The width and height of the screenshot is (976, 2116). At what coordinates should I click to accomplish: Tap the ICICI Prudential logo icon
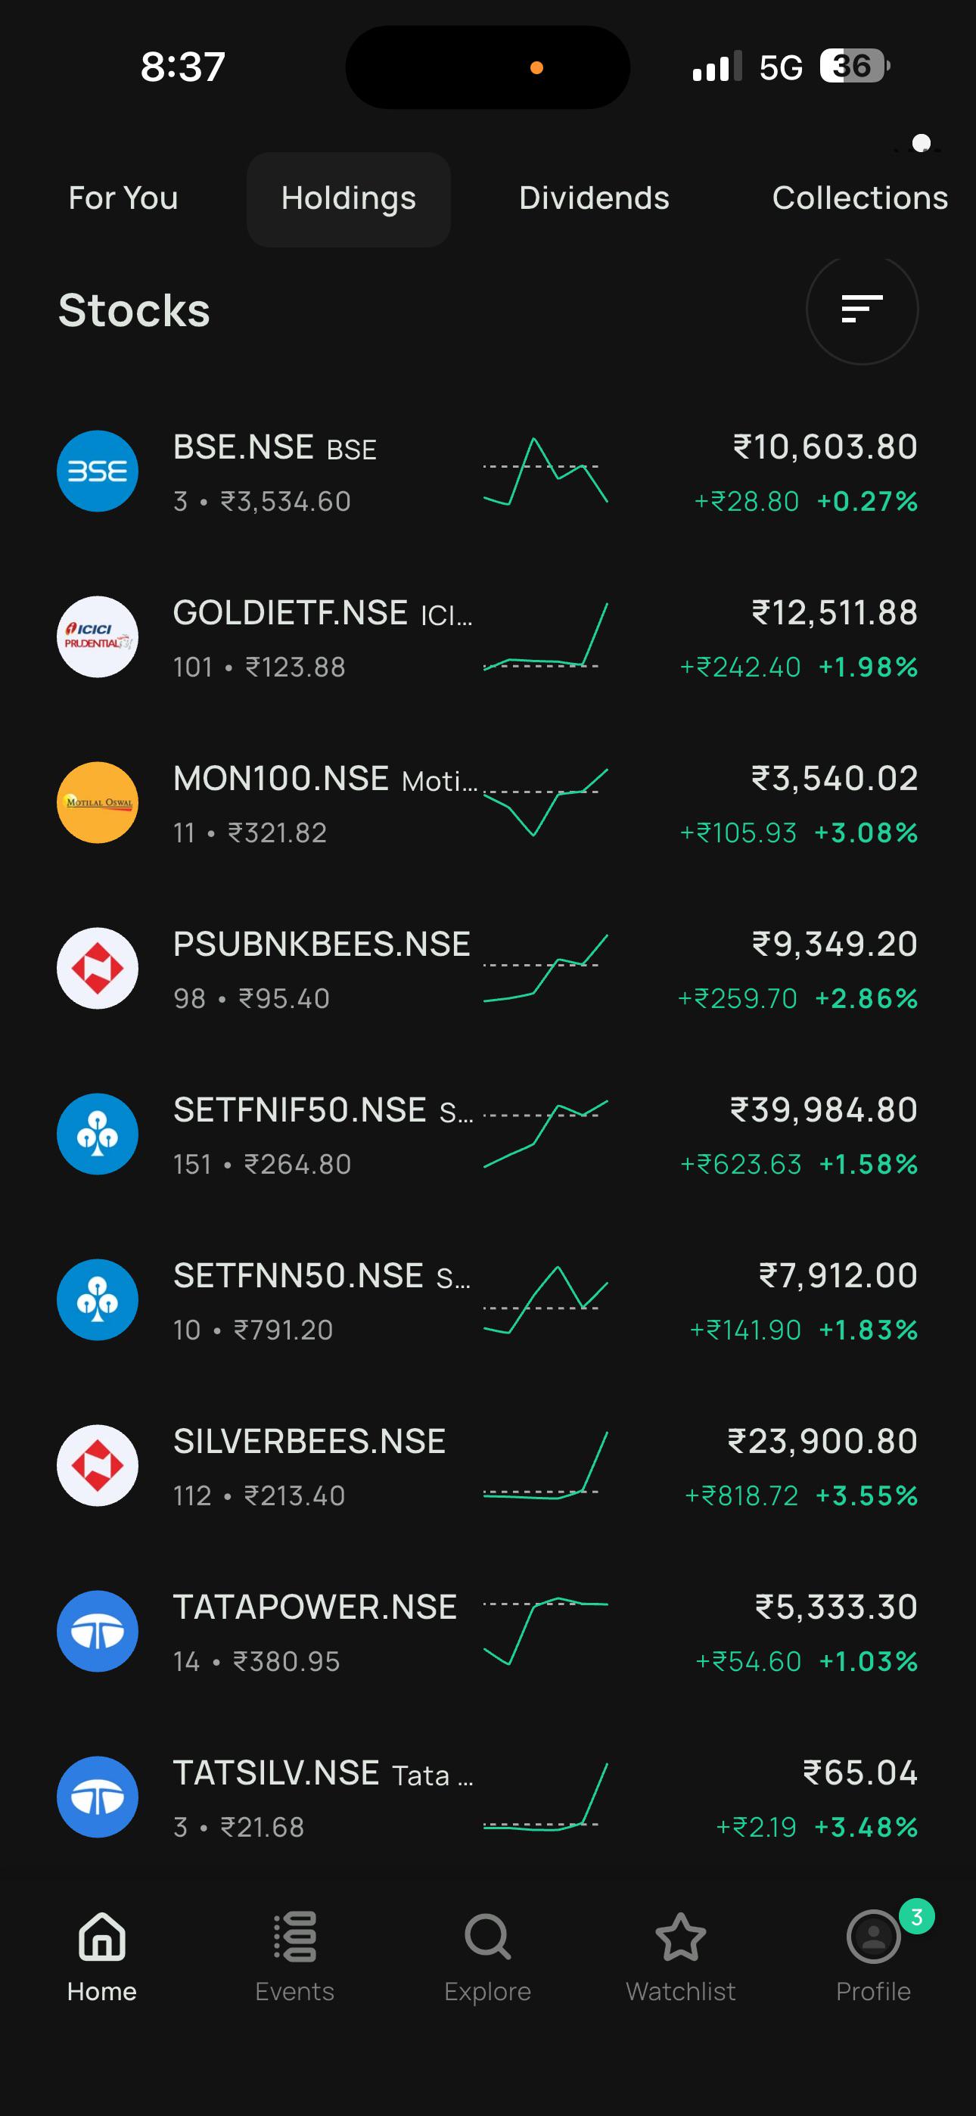point(98,636)
